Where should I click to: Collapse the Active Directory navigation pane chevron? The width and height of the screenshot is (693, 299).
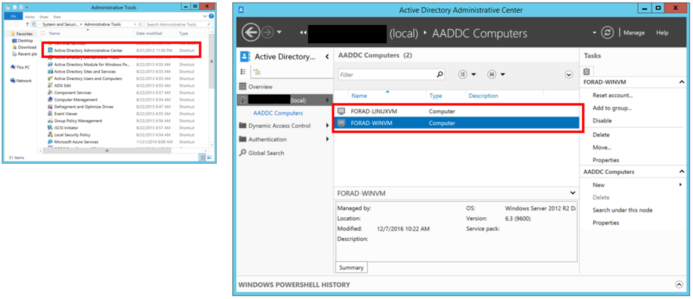click(327, 57)
